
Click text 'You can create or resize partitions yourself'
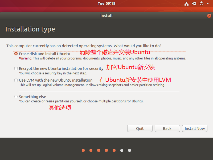[51, 101]
